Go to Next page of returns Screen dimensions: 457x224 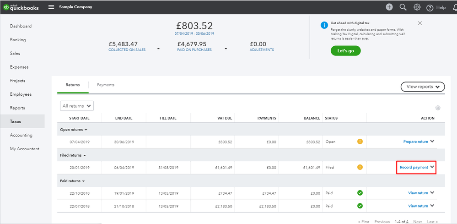click(417, 222)
